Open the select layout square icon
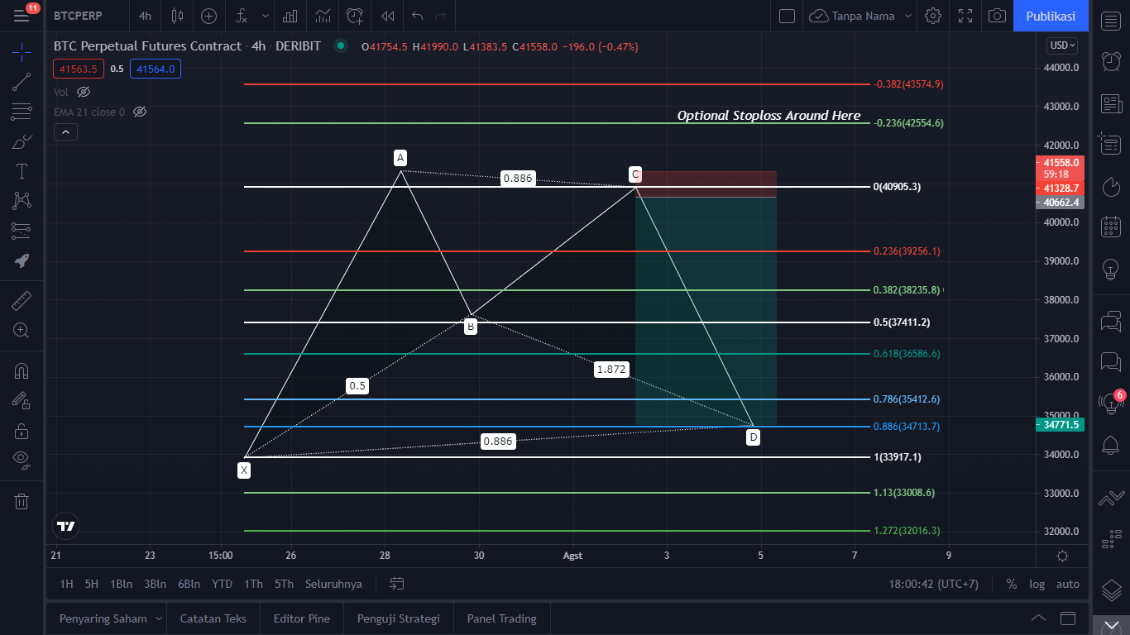The image size is (1130, 635). click(787, 16)
